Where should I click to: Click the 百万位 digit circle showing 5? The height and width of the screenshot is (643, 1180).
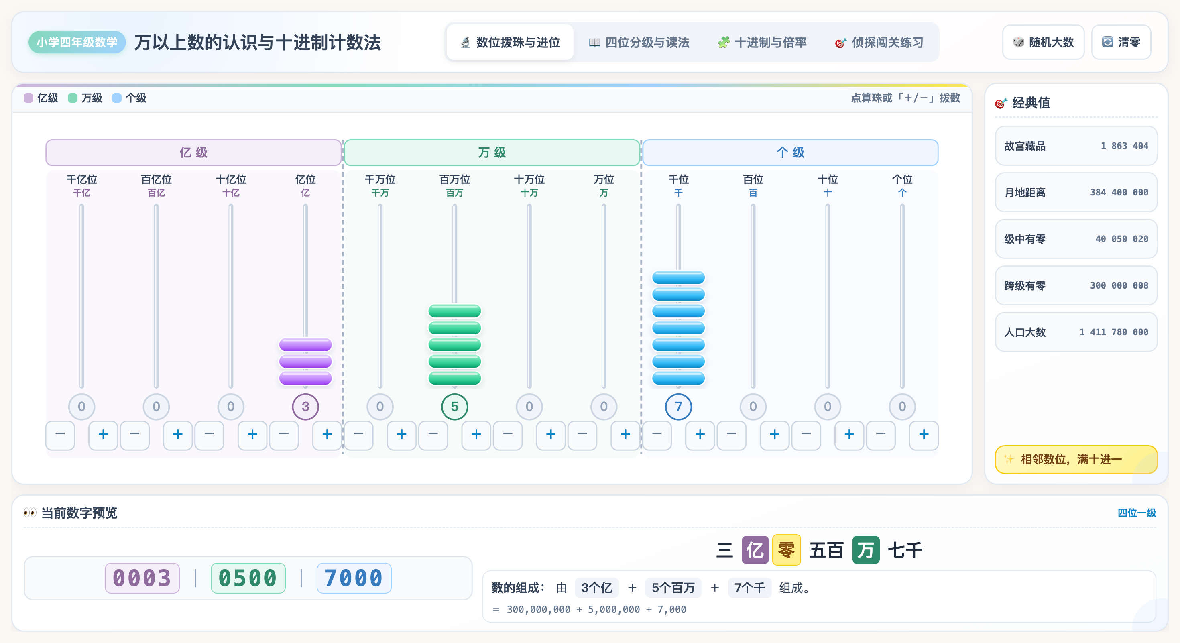click(x=455, y=407)
